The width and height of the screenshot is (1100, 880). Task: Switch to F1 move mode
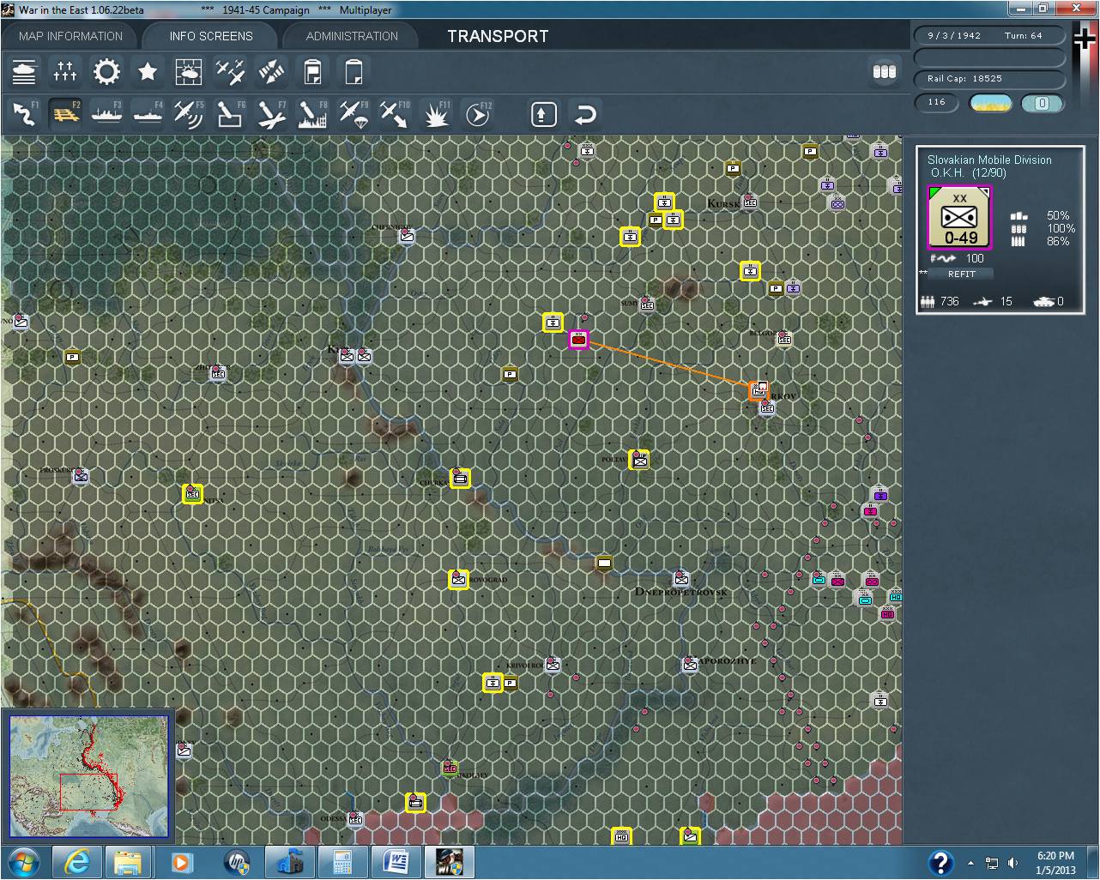click(24, 113)
